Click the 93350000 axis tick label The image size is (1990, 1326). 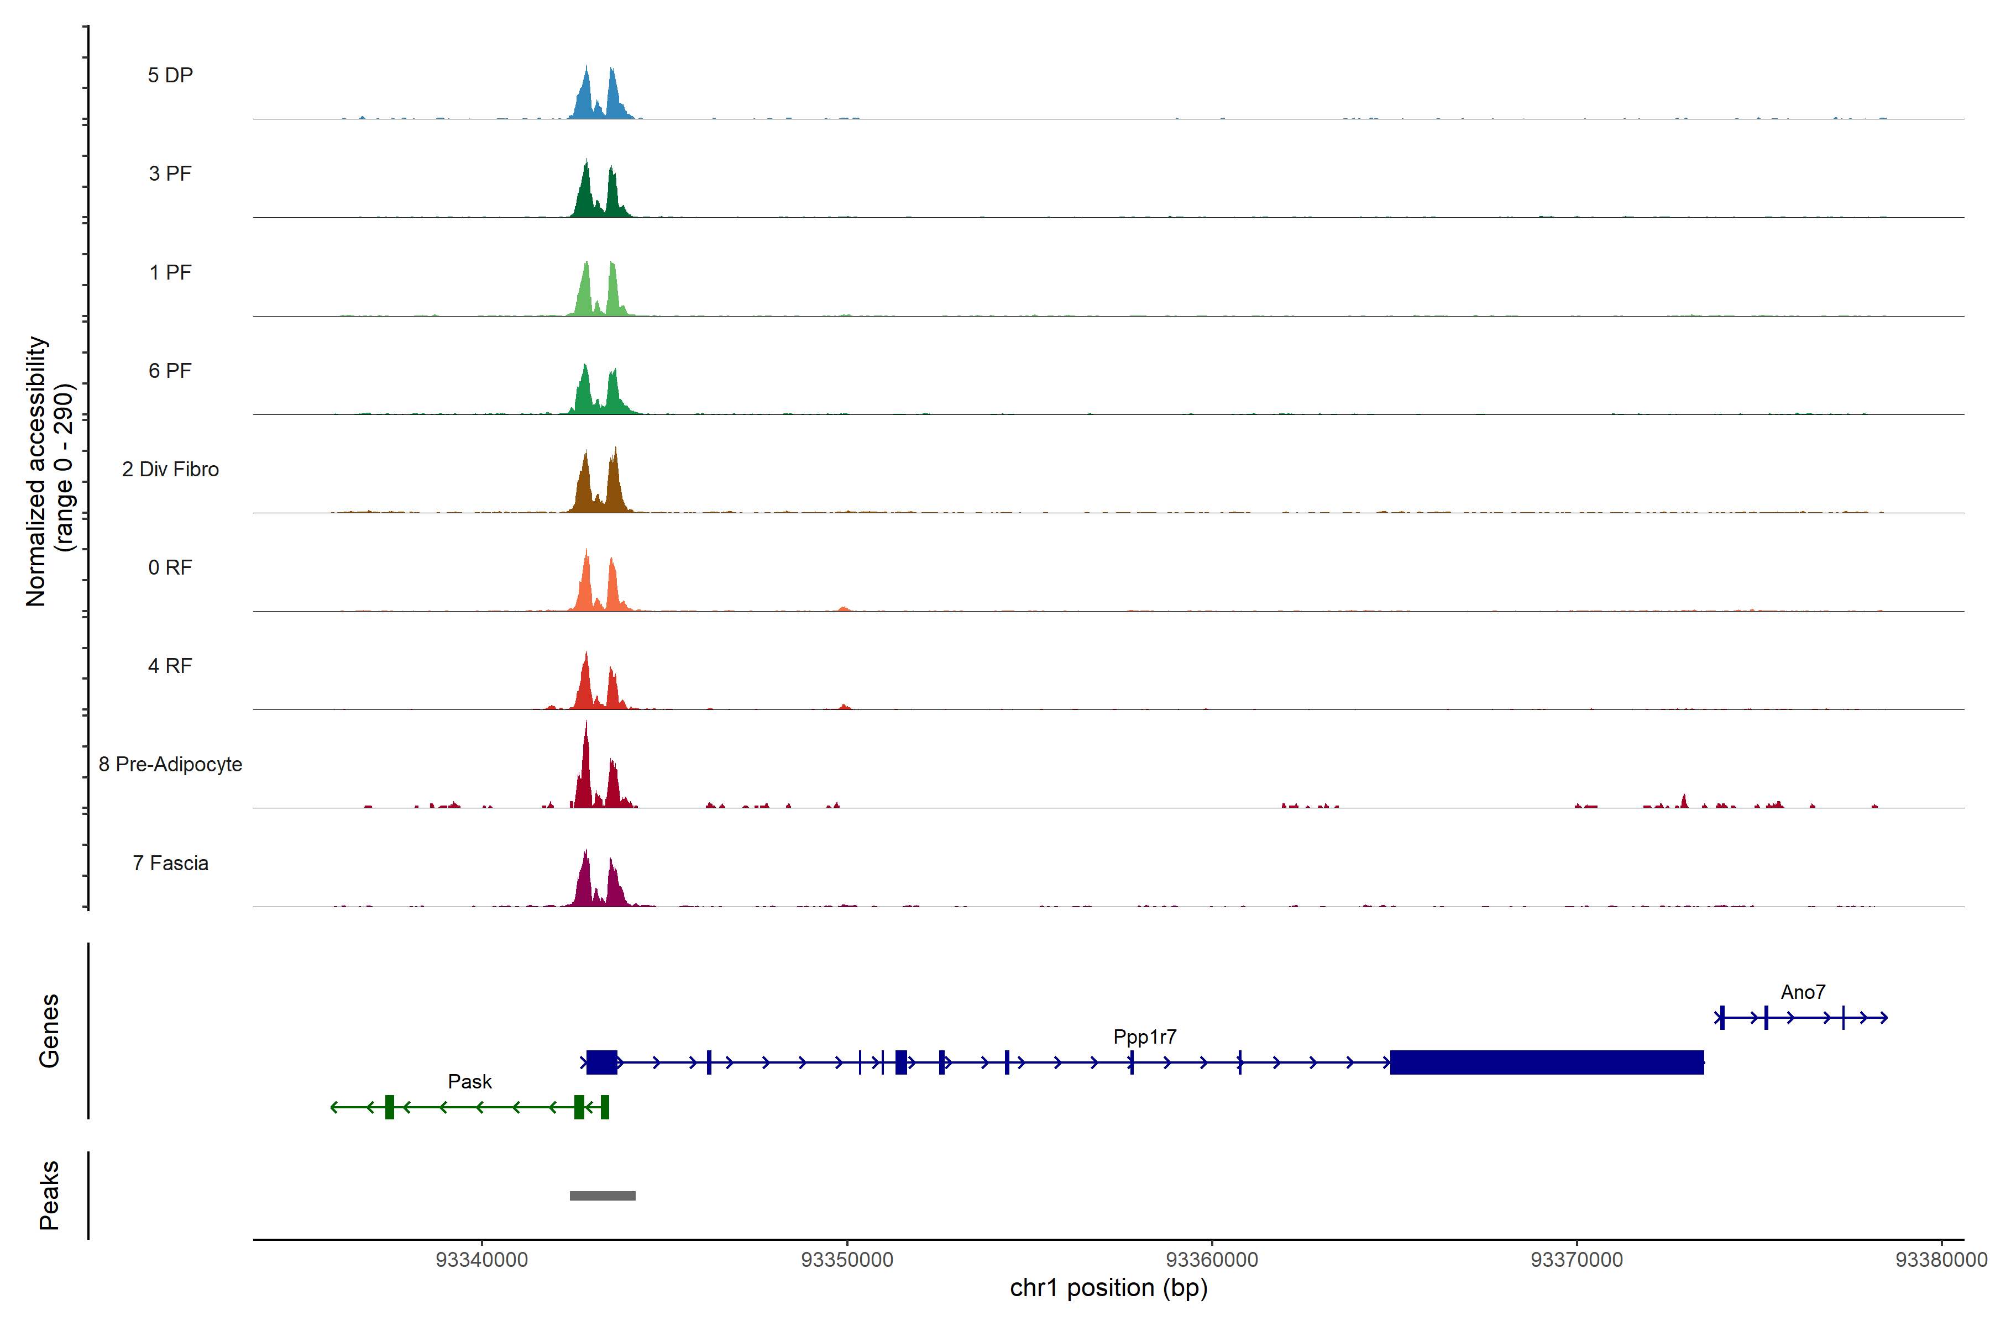[x=847, y=1259]
